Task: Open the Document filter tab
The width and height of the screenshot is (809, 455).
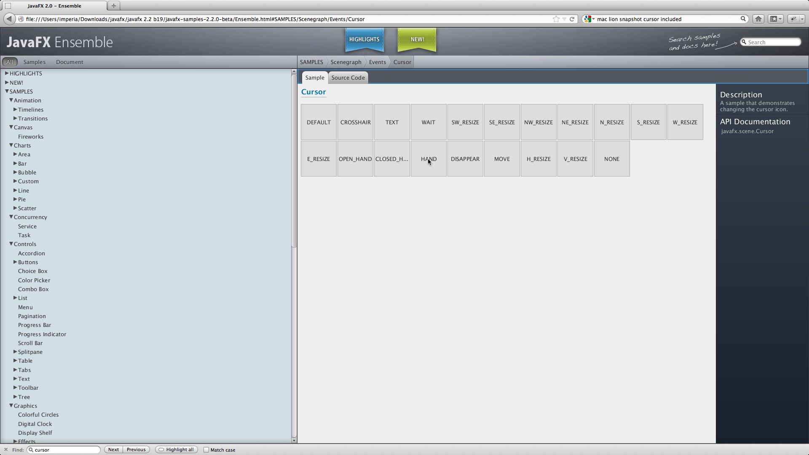Action: (70, 62)
